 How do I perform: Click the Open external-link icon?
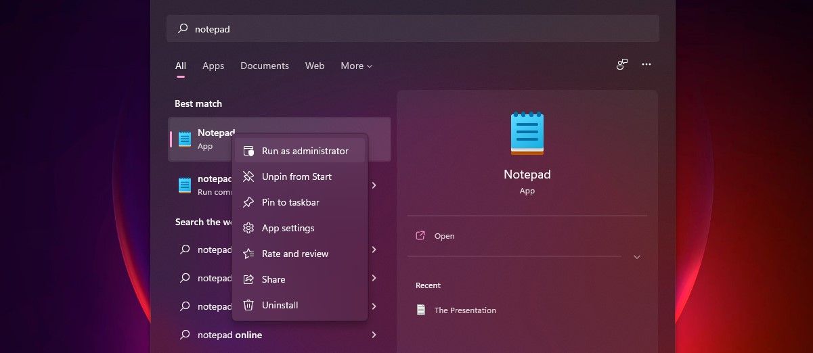pos(420,236)
